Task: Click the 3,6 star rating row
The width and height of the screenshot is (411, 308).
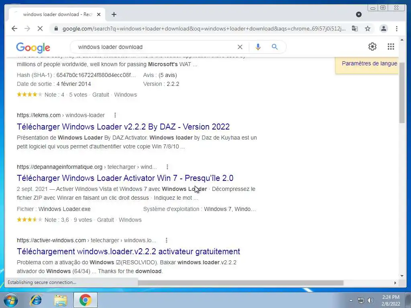Action: point(79,220)
